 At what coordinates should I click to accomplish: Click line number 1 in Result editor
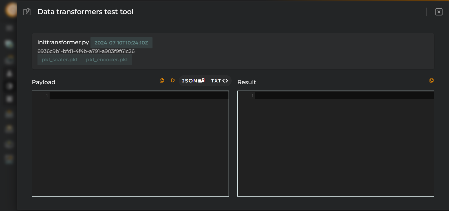click(x=252, y=96)
